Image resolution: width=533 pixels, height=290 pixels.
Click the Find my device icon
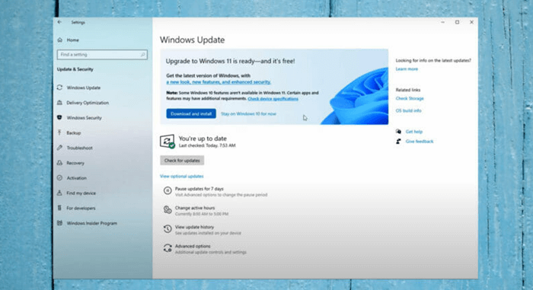(59, 193)
